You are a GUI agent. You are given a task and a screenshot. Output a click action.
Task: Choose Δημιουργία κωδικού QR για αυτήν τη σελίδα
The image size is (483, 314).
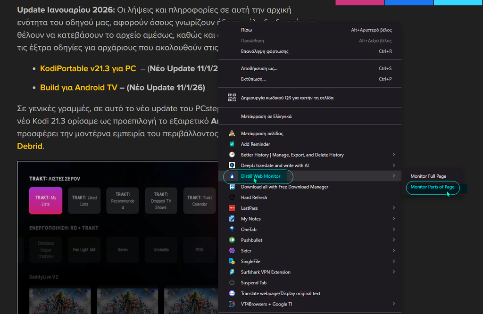click(310, 98)
